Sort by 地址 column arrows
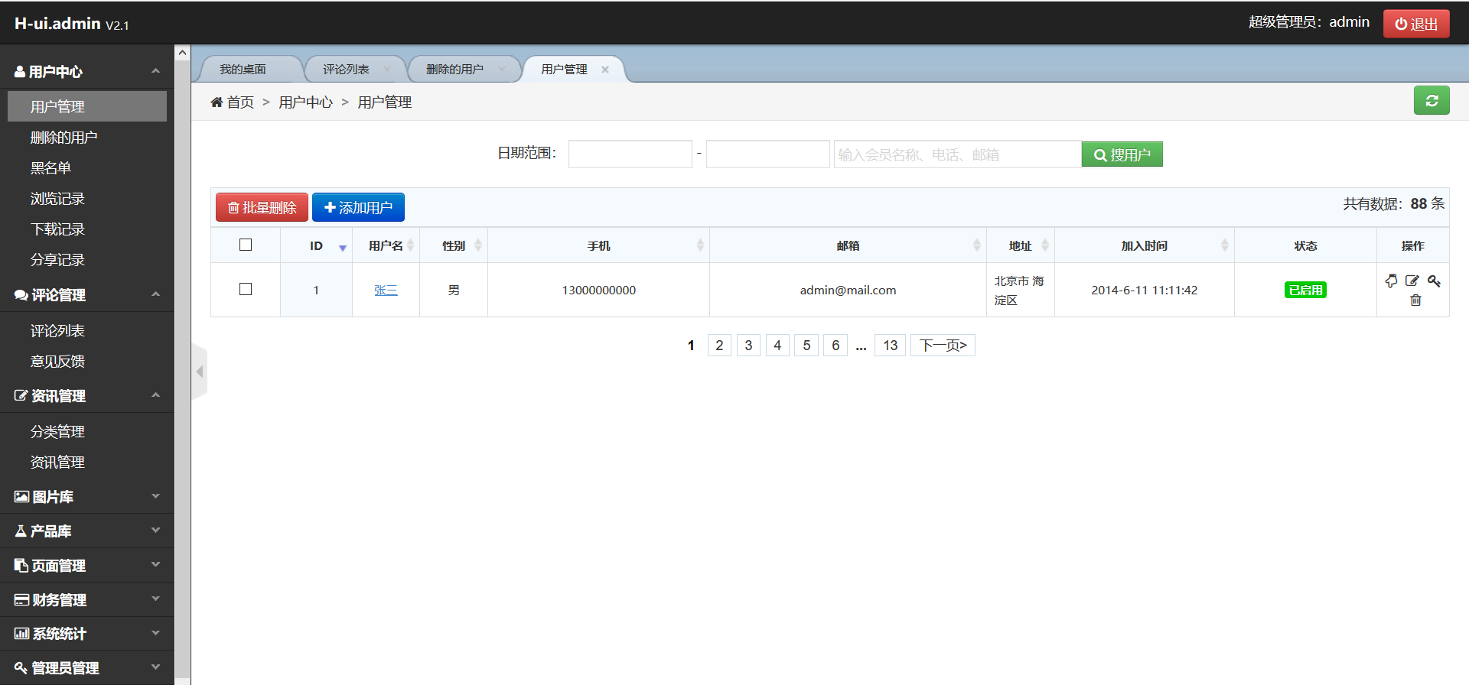This screenshot has width=1469, height=685. [x=1045, y=245]
